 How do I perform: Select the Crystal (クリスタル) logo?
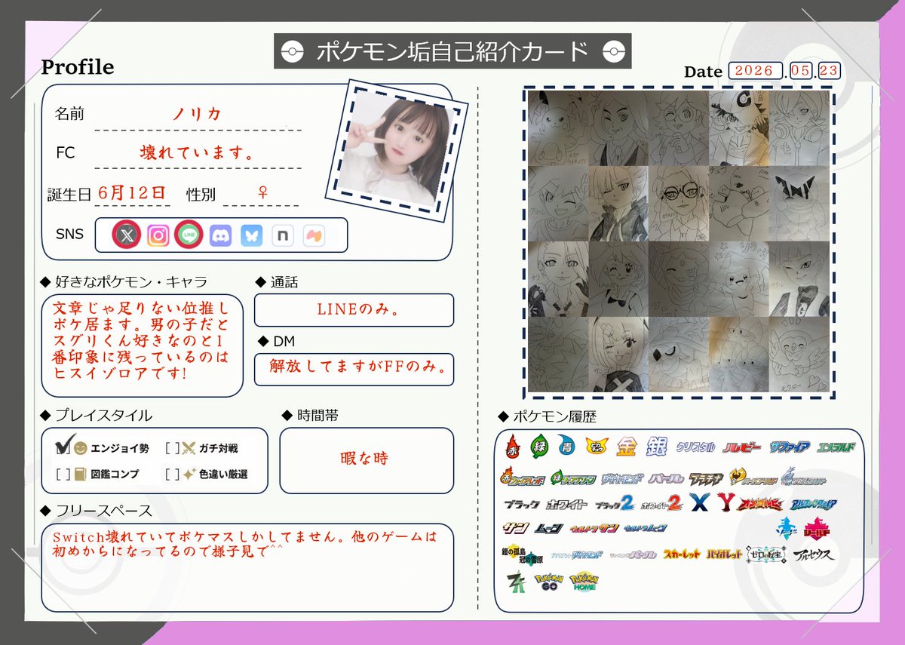point(695,447)
